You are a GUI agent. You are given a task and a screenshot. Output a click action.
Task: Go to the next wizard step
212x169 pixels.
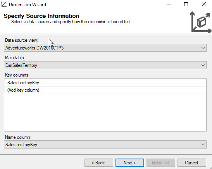click(x=130, y=163)
